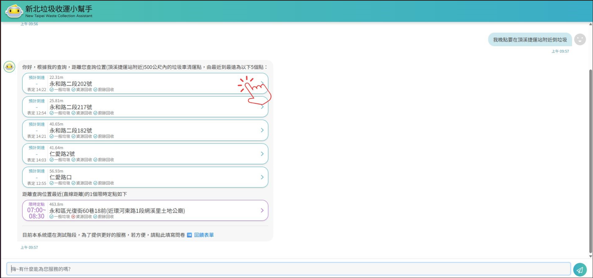Click 資源回收 check icon for 永和路二段217號

pyautogui.click(x=73, y=113)
